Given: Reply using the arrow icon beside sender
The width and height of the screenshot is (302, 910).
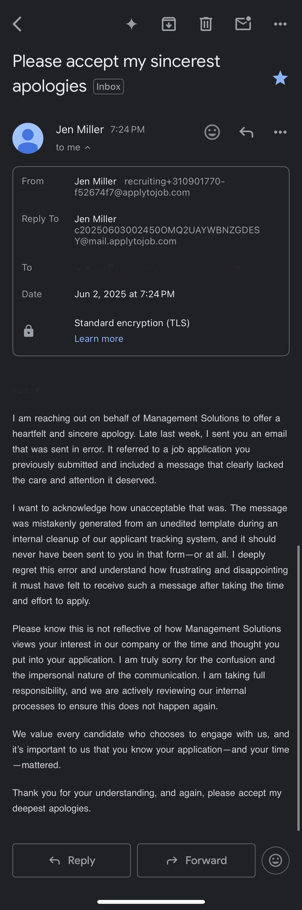Looking at the screenshot, I should (x=246, y=132).
